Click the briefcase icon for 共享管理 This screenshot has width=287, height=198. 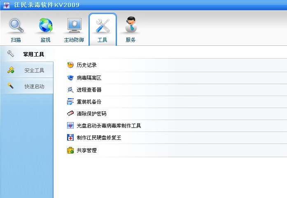[x=70, y=150]
